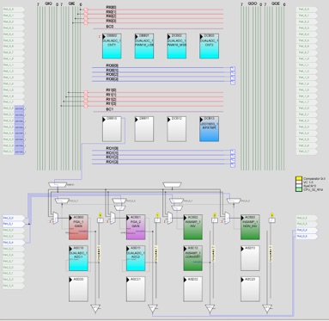Open the empty ASD13 analog block

(x=250, y=258)
